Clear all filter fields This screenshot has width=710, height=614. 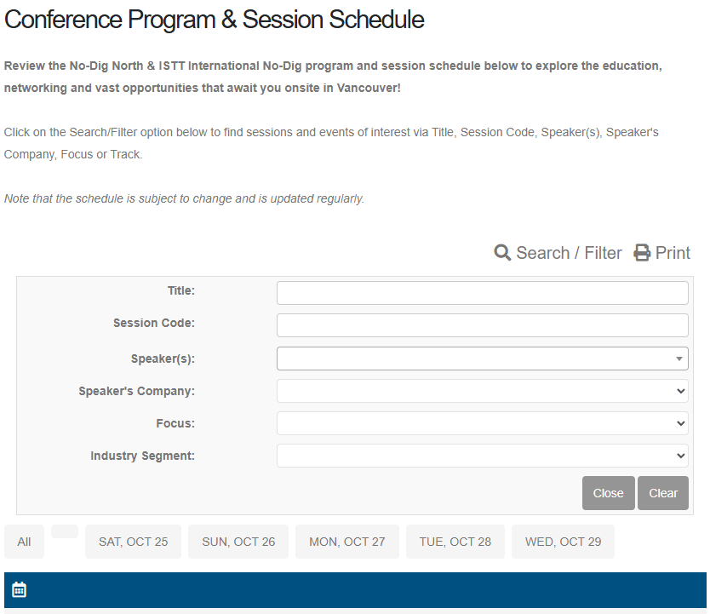point(663,493)
